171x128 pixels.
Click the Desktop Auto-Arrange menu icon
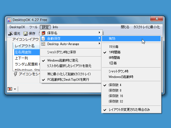[x=43, y=44]
